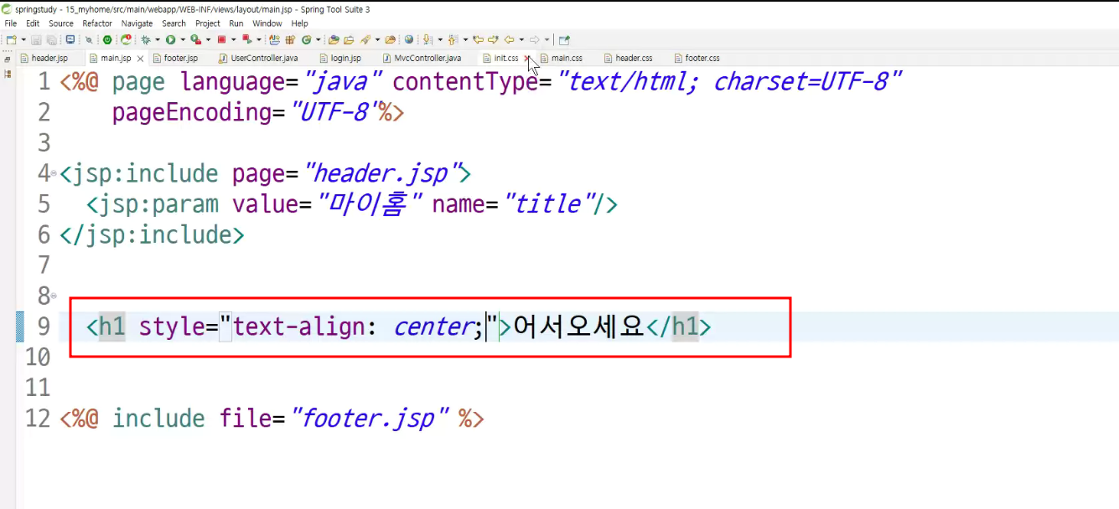Toggle Skip All Breakpoints icon
The image size is (1119, 509).
(88, 39)
